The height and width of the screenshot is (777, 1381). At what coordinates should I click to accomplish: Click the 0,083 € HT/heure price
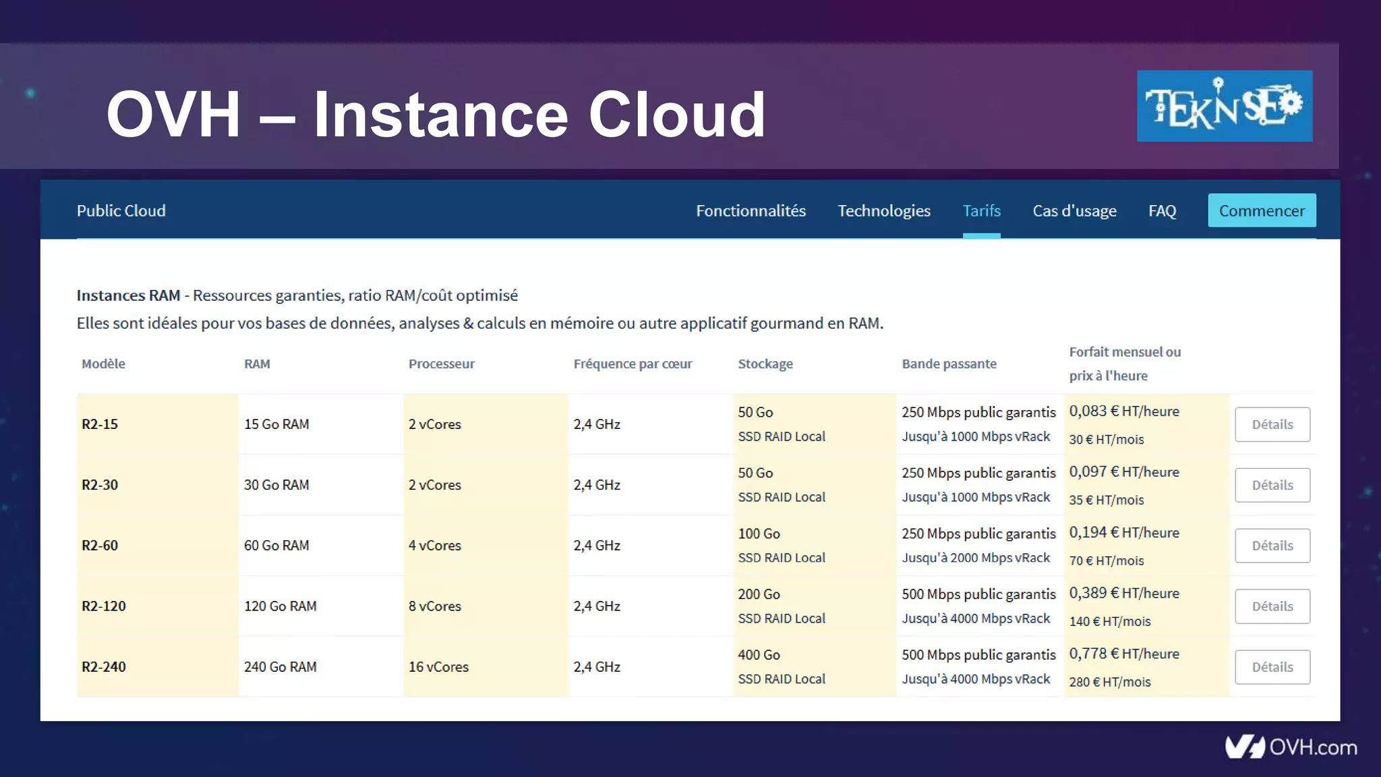point(1124,411)
